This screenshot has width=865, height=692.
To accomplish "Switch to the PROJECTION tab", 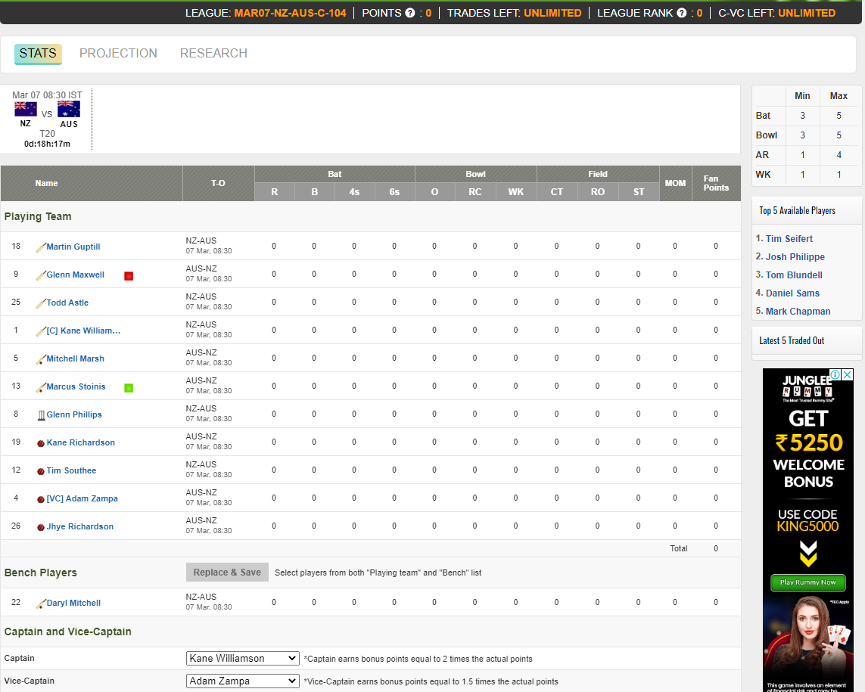I will click(118, 54).
